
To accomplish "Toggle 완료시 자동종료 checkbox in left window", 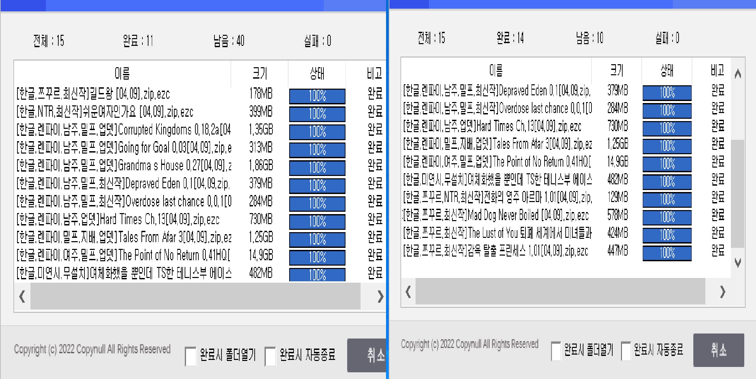I will [270, 356].
